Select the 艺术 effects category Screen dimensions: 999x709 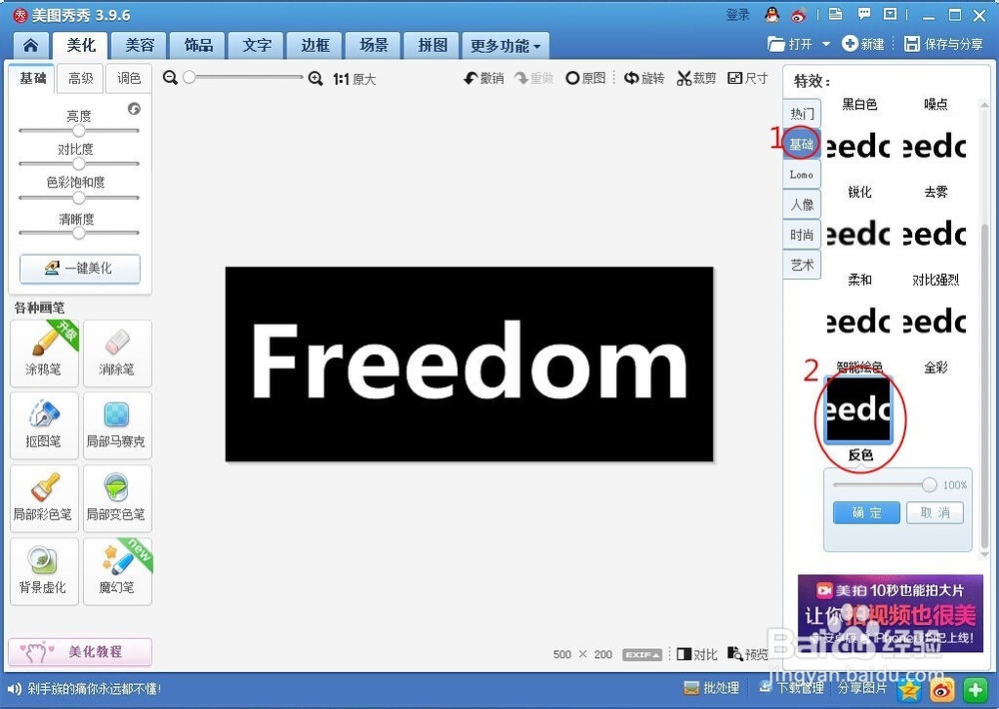click(x=801, y=265)
